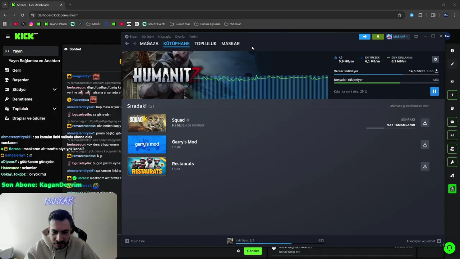Open chat settings gear next to Gönder
This screenshot has height=259, width=460.
coord(238,251)
